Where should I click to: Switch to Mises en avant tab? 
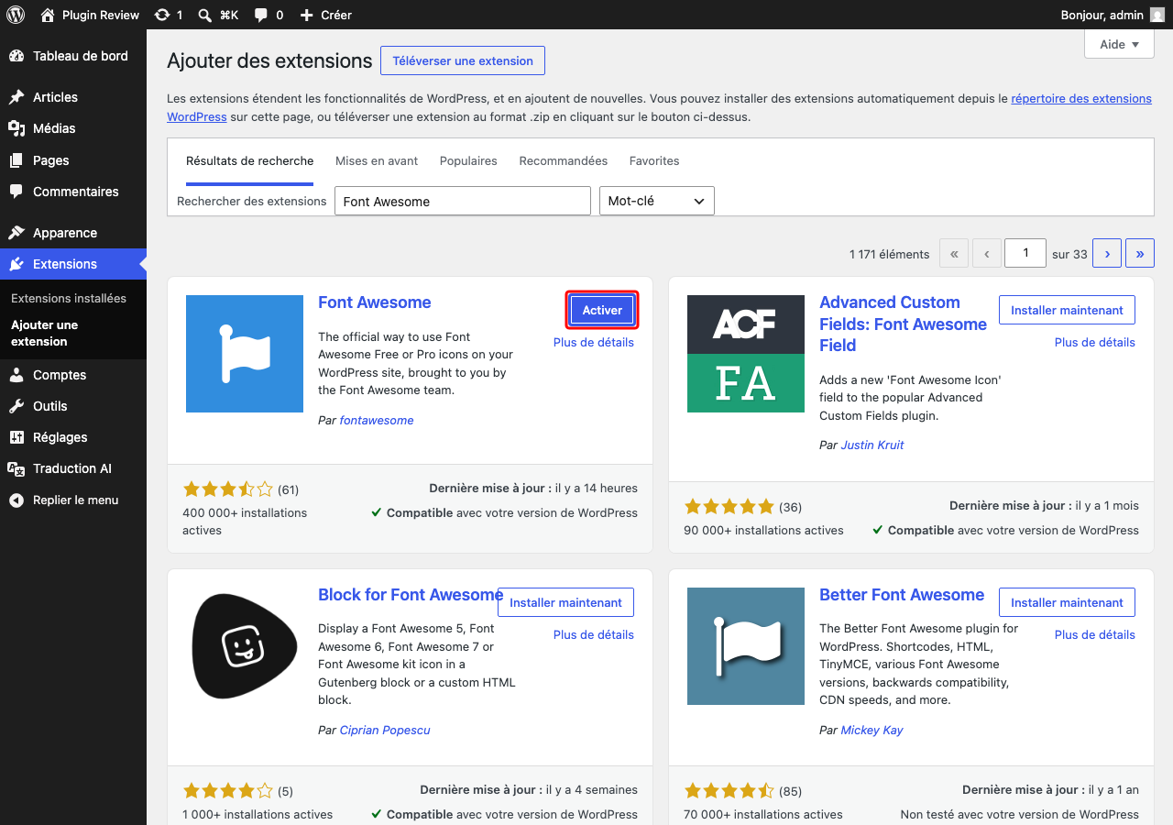(377, 161)
